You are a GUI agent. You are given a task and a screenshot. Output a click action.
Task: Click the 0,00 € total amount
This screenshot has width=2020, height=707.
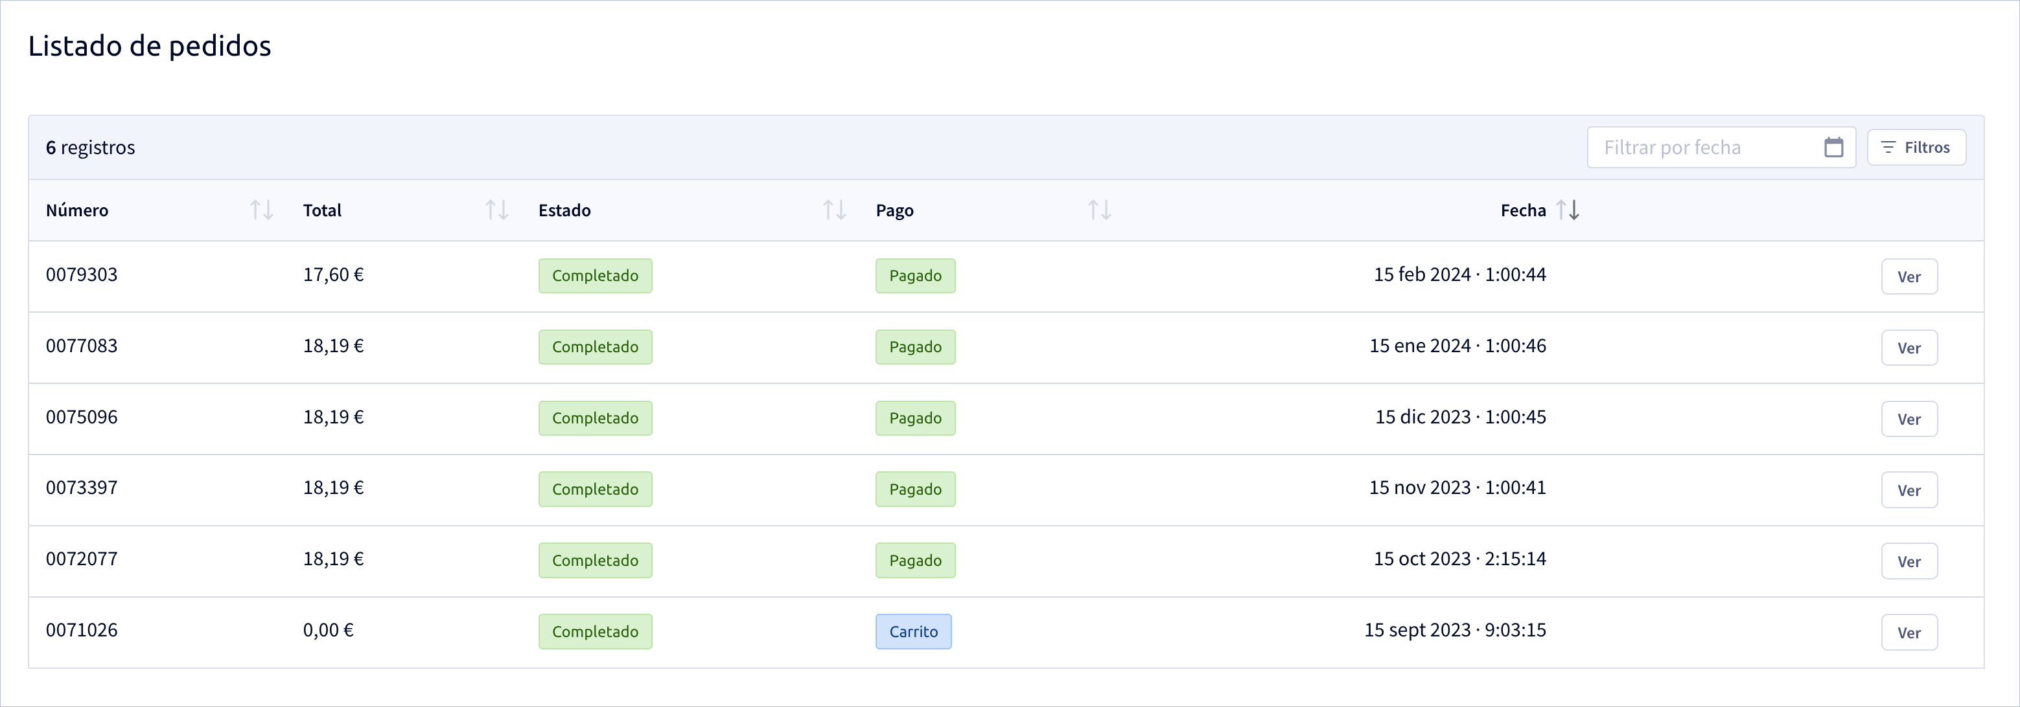pyautogui.click(x=329, y=630)
